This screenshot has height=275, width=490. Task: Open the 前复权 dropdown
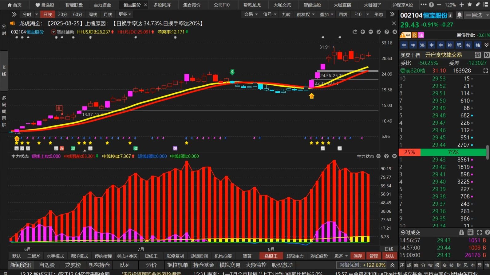306,14
